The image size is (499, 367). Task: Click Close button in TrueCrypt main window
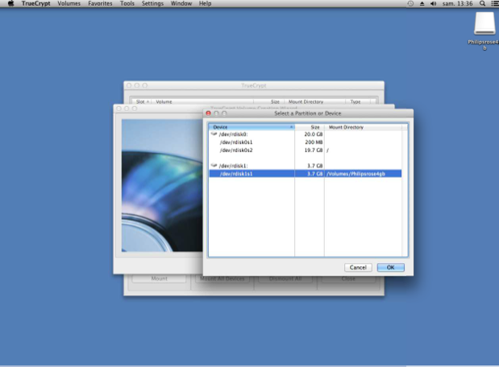(348, 278)
